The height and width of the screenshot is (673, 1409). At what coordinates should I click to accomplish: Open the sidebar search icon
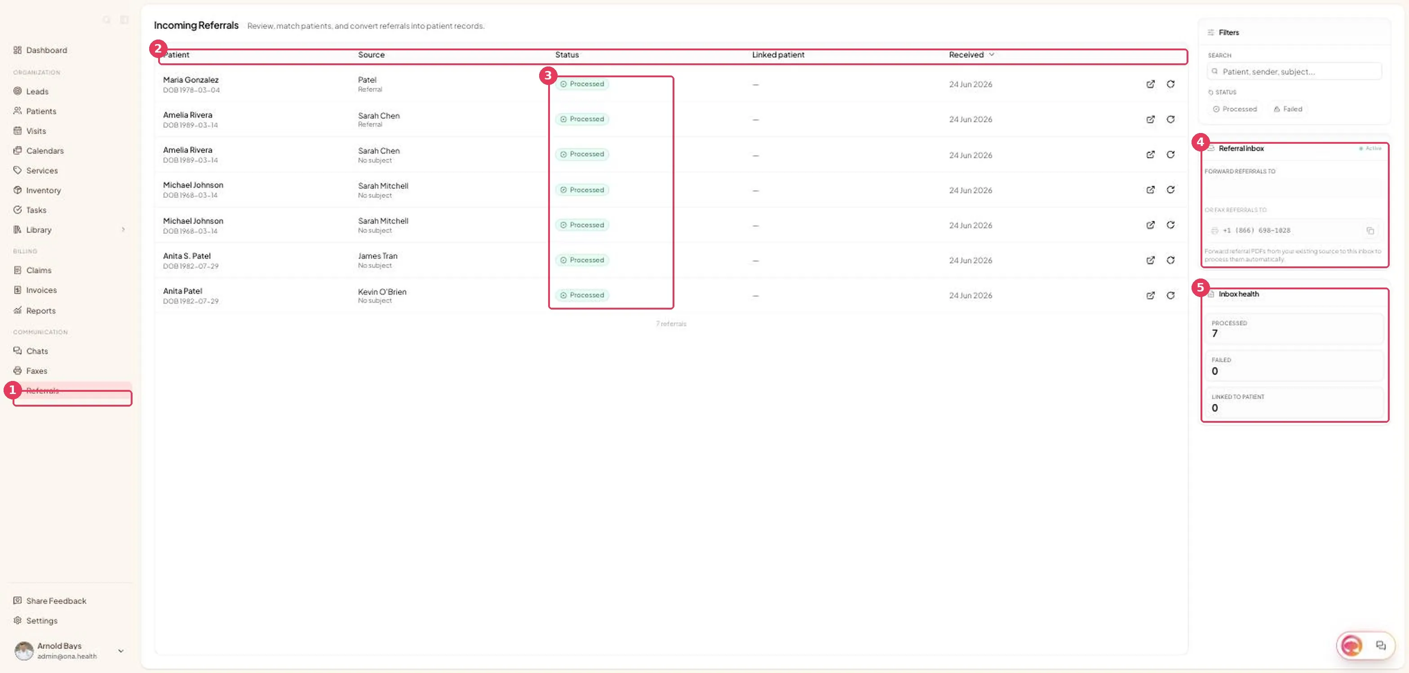coord(106,20)
